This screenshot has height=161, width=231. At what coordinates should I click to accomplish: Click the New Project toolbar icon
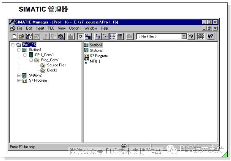(14, 36)
